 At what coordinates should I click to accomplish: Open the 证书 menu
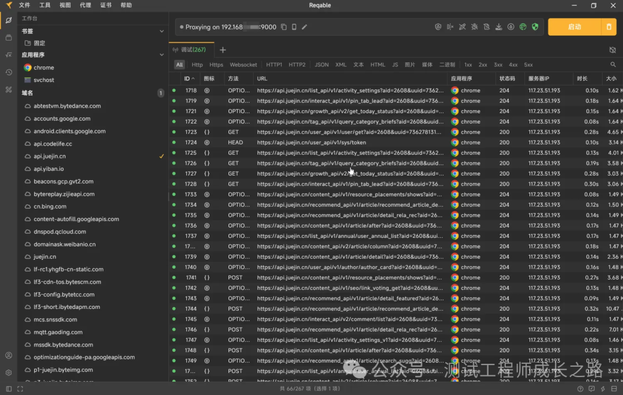(106, 5)
